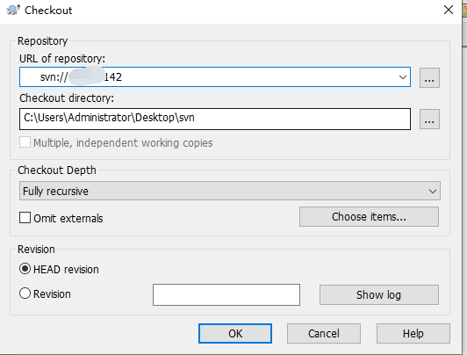467x355 pixels.
Task: Confirm checkout with OK button
Action: click(235, 334)
